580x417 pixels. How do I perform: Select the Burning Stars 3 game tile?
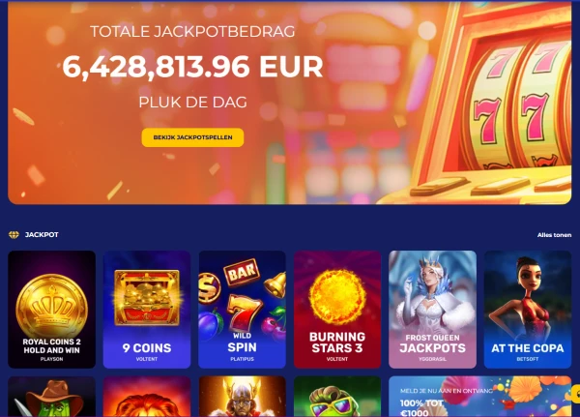coord(337,310)
